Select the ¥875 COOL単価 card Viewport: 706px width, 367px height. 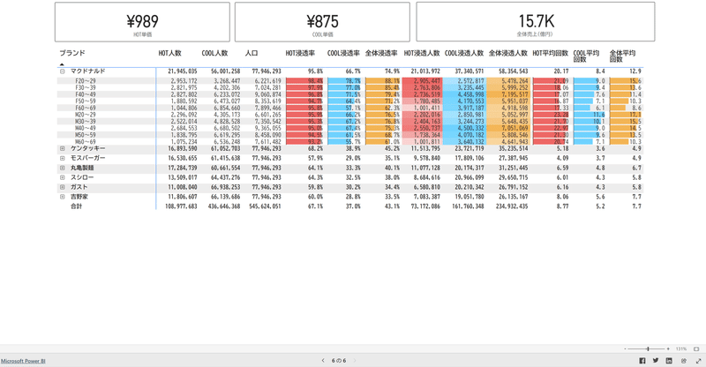[322, 22]
